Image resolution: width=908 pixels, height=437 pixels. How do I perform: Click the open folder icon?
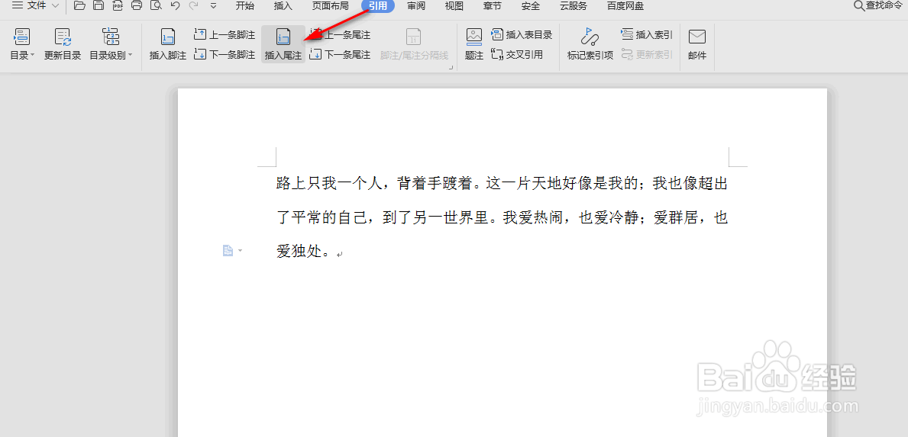click(79, 6)
